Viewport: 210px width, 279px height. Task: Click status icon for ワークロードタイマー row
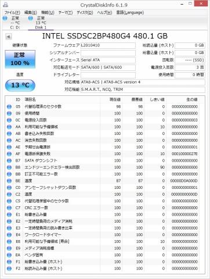pos(9,235)
